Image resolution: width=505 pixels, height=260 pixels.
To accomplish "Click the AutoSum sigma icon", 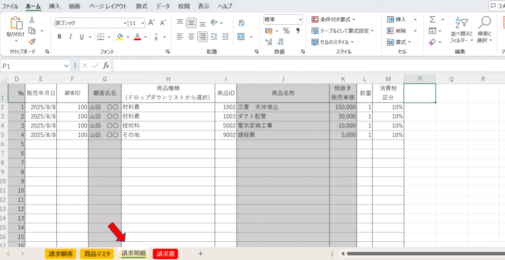I will click(x=433, y=20).
